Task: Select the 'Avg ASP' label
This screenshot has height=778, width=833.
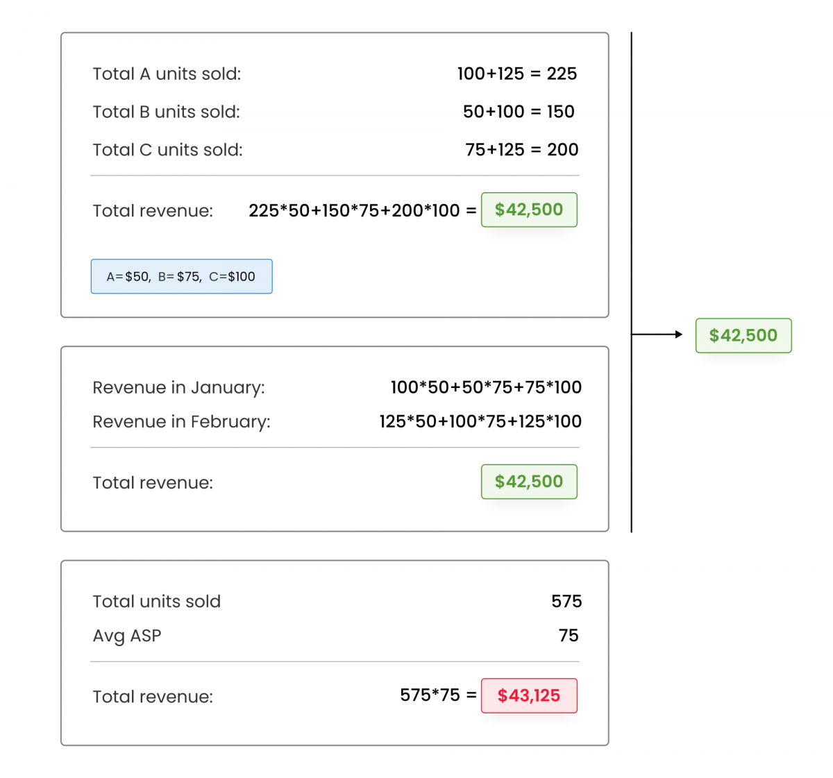Action: 127,636
